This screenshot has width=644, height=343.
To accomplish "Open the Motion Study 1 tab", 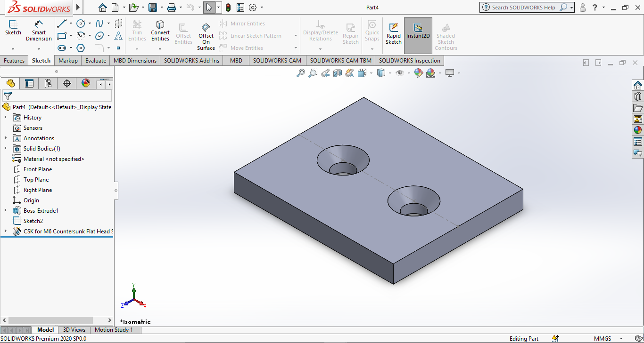I will coord(114,330).
